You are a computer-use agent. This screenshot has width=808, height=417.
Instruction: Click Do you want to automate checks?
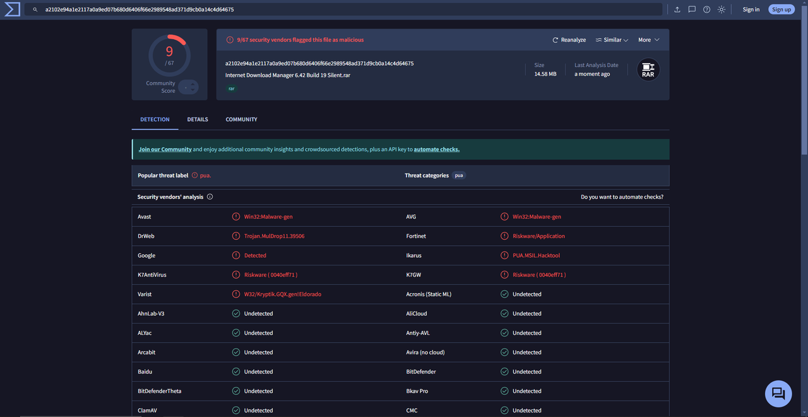(x=622, y=197)
